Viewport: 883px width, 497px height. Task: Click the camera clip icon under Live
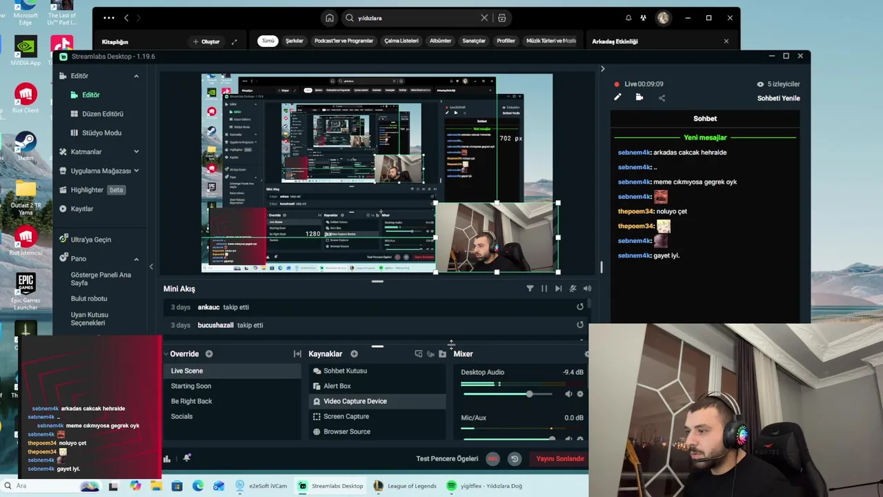point(639,97)
